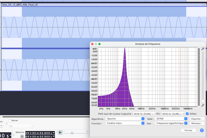Open snap value dropdown arrow next to 1/8

click(x=33, y=126)
